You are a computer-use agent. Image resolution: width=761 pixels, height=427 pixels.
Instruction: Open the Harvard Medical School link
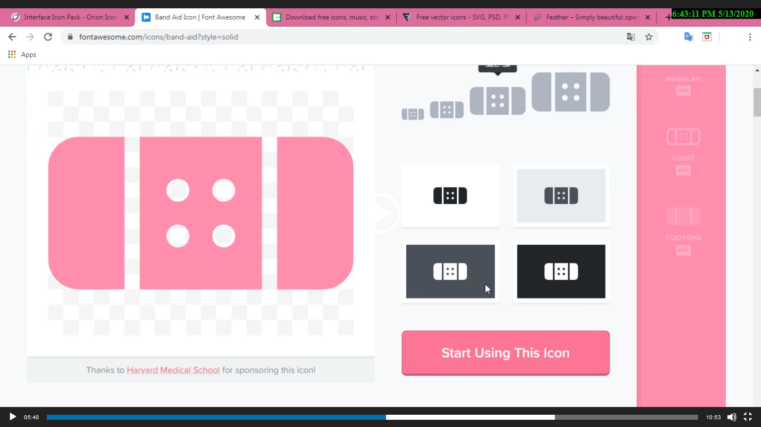point(173,370)
